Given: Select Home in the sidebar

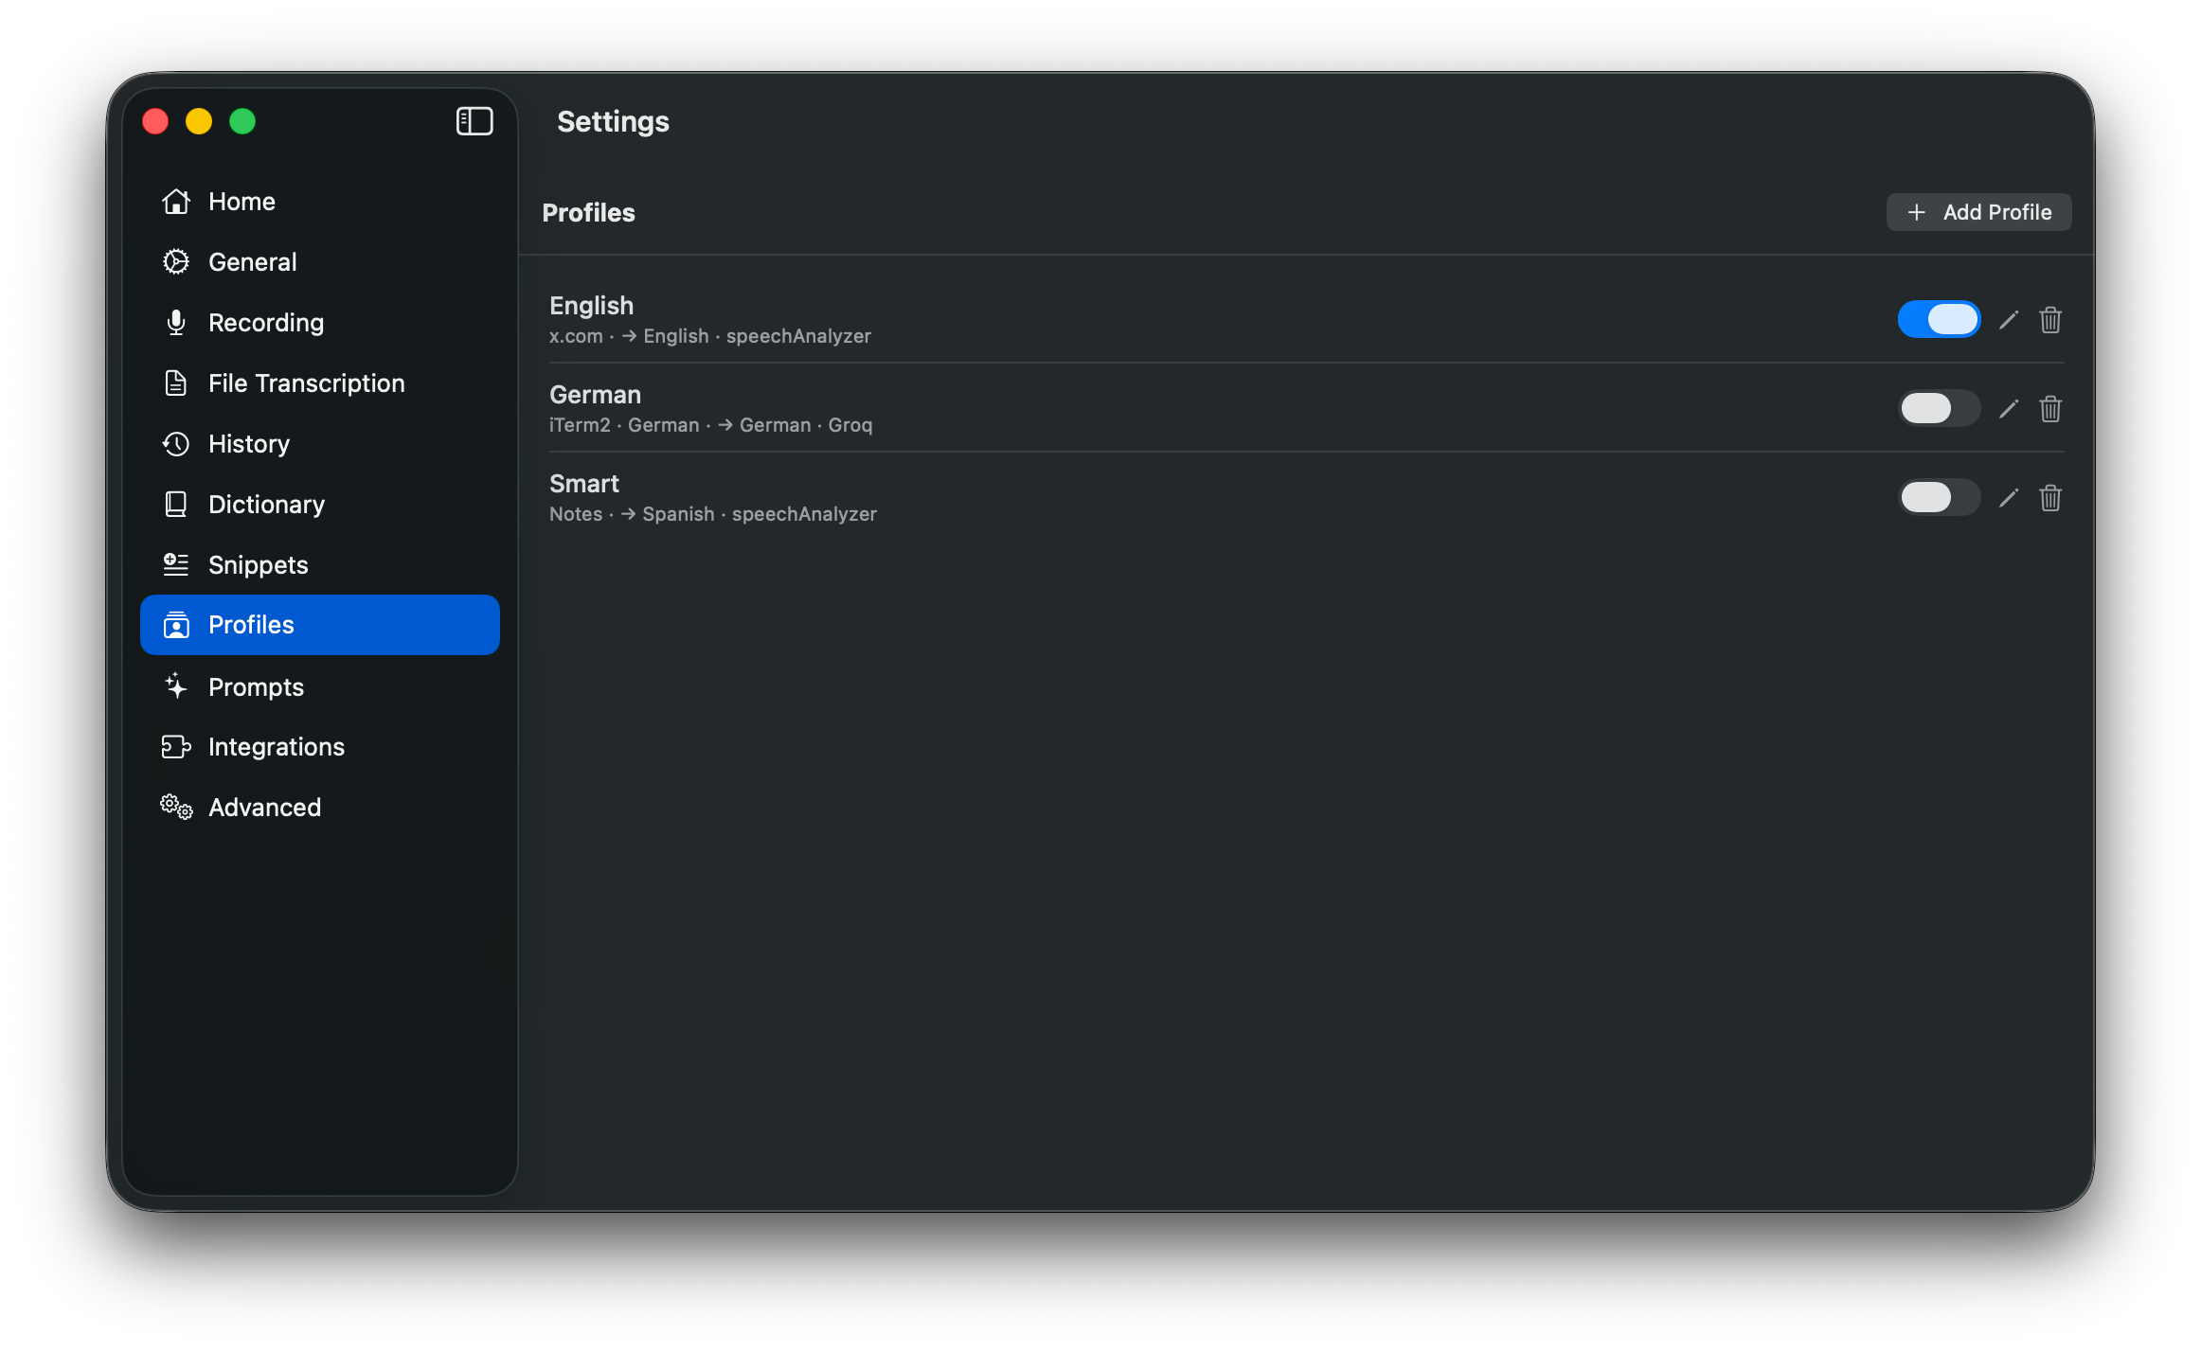Looking at the screenshot, I should (242, 201).
